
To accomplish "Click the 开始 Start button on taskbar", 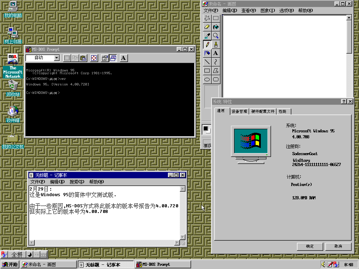I will point(10,264).
